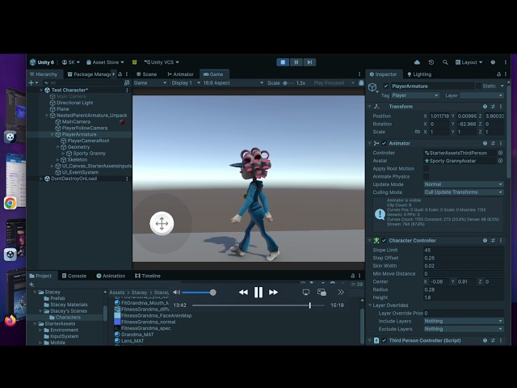Switch to the Scene tab
The width and height of the screenshot is (517, 388).
(x=146, y=74)
